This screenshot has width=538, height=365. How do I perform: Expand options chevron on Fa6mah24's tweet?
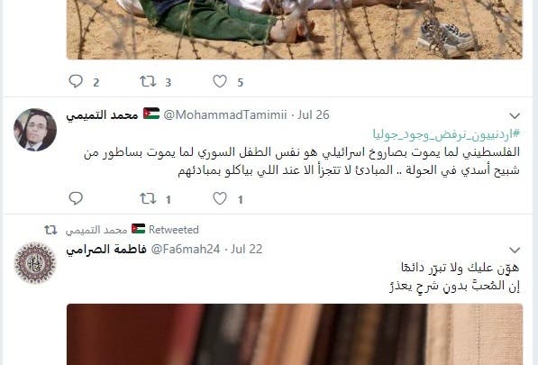click(515, 250)
